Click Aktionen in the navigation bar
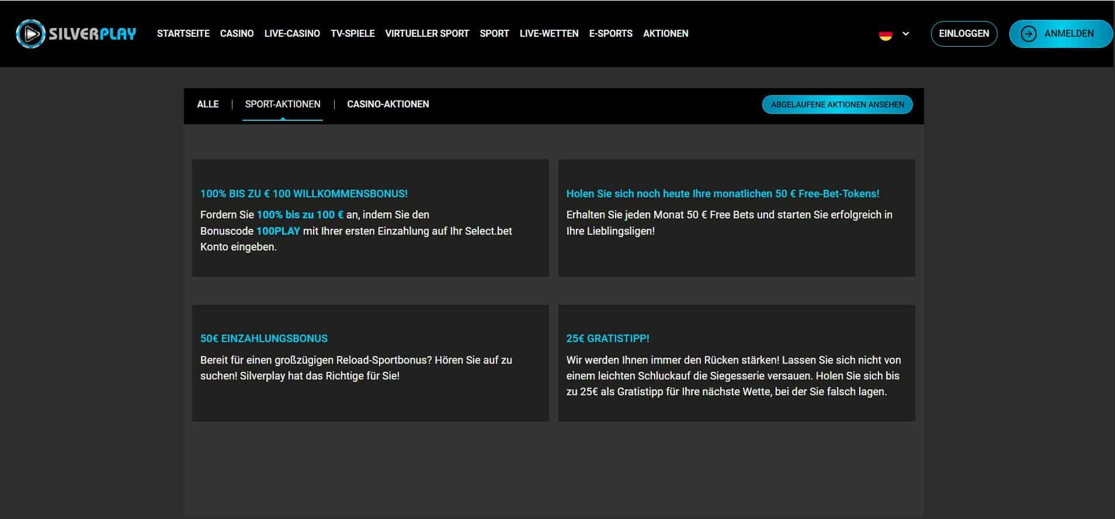The image size is (1115, 519). click(665, 34)
